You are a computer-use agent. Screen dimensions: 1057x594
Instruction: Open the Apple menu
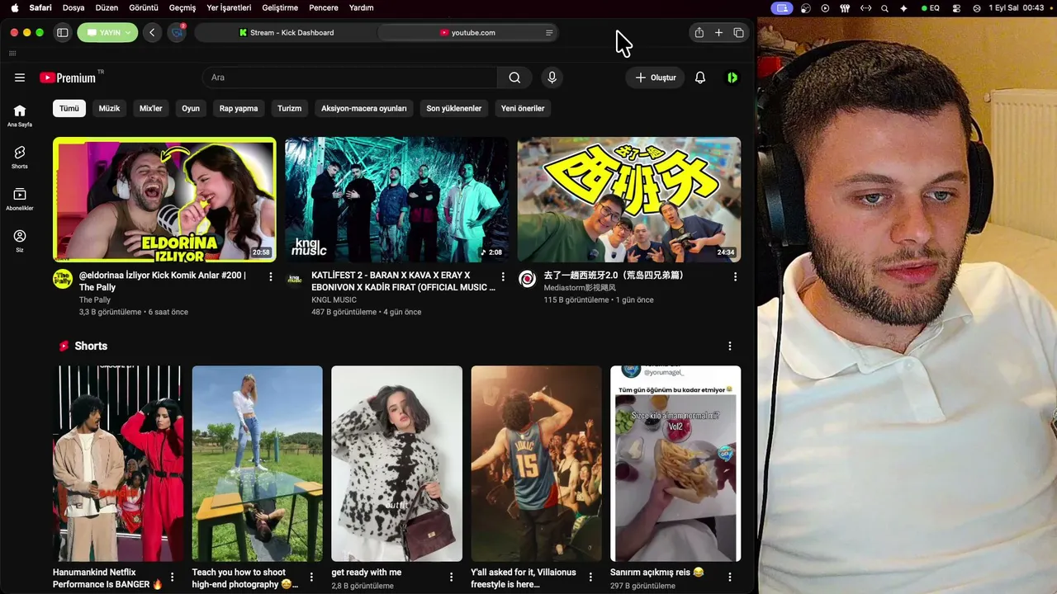(x=14, y=7)
